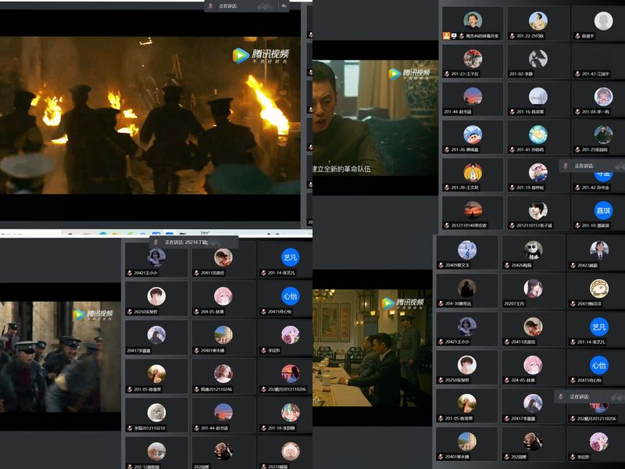This screenshot has height=469, width=625.
Task: Select the avatar of participant 201-28
Action: click(x=473, y=172)
